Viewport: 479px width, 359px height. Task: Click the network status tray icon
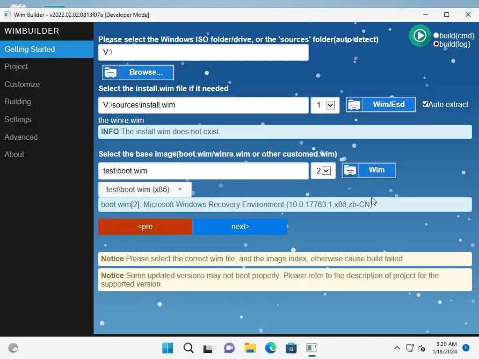click(x=410, y=348)
